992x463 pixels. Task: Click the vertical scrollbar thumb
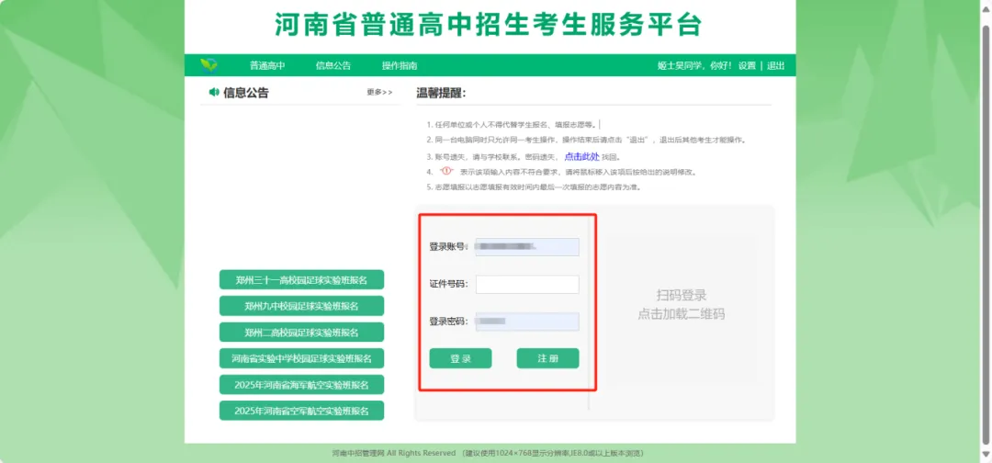tap(985, 234)
